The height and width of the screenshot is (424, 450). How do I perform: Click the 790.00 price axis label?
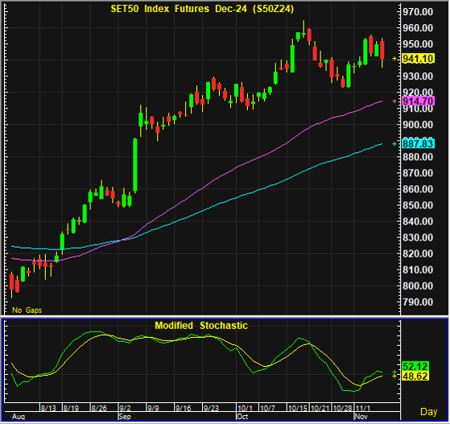(x=418, y=302)
